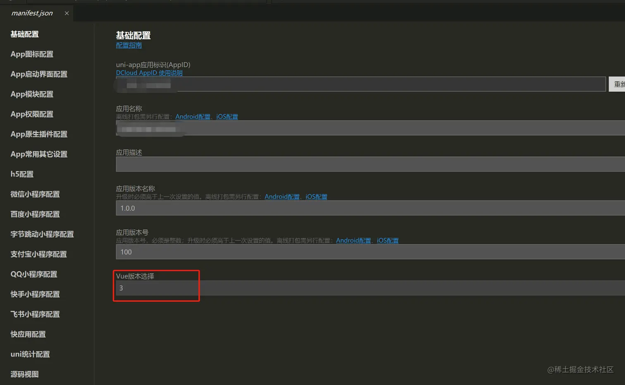The image size is (625, 385).
Task: Open Android配置 link under 应用名称
Action: click(x=193, y=116)
